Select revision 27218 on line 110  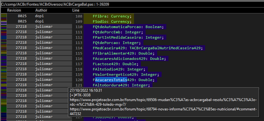(x=21, y=27)
